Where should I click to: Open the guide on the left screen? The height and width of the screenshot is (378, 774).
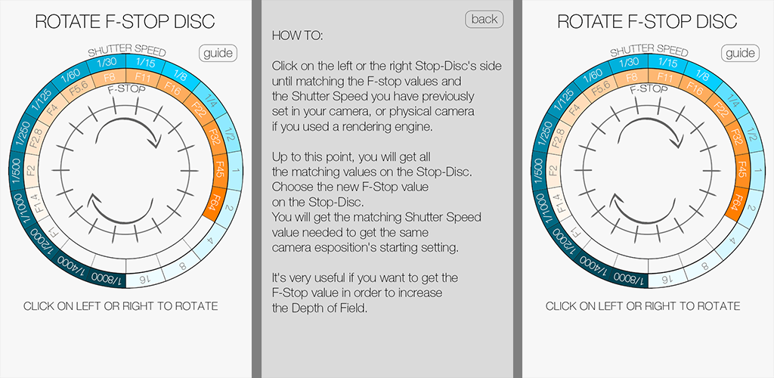[x=218, y=53]
